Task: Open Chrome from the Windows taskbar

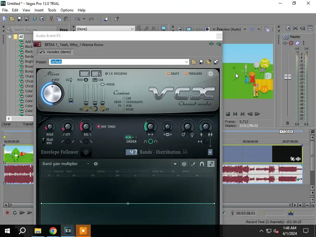Action: pyautogui.click(x=53, y=231)
